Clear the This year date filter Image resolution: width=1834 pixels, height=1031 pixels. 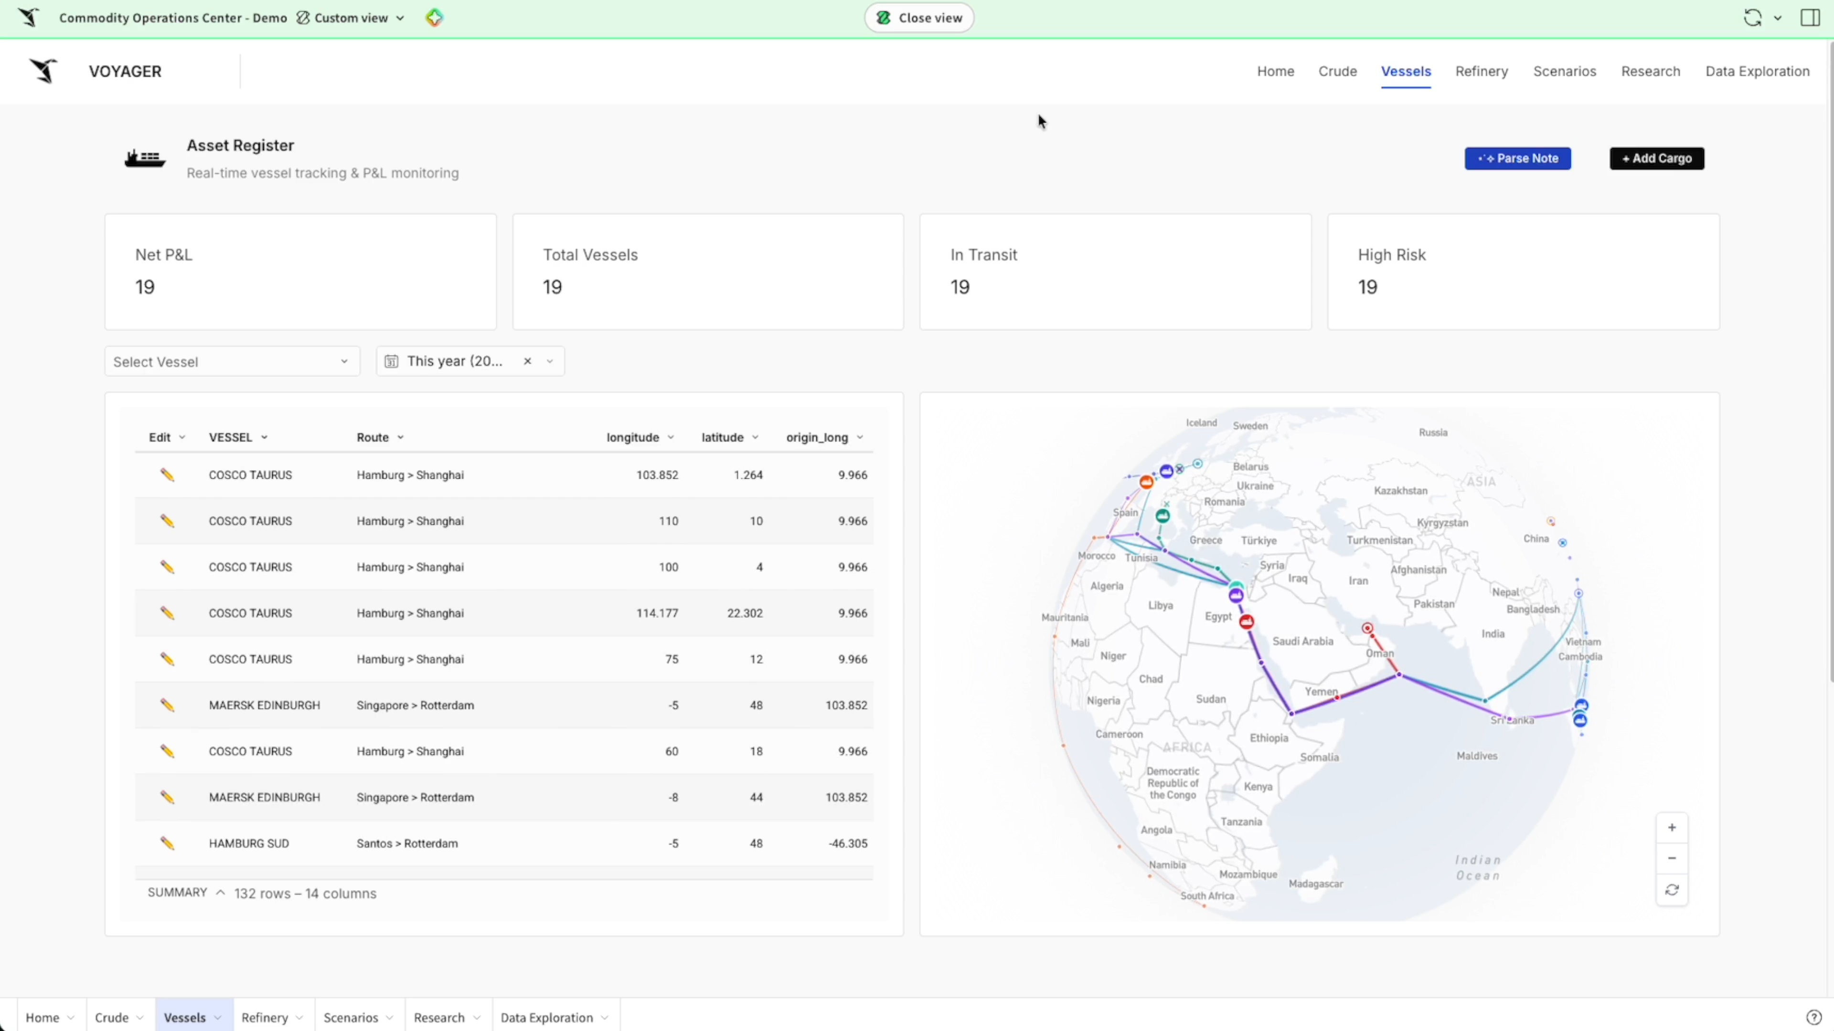pos(528,361)
